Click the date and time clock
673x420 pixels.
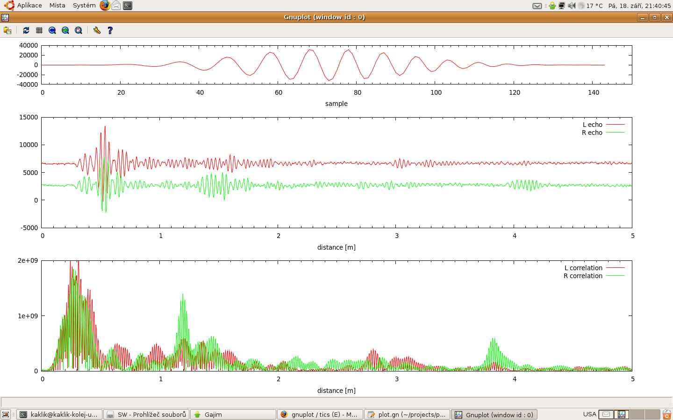click(639, 6)
